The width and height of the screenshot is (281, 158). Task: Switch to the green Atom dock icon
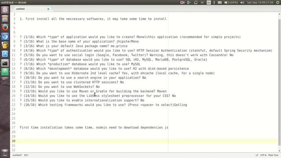(5, 72)
